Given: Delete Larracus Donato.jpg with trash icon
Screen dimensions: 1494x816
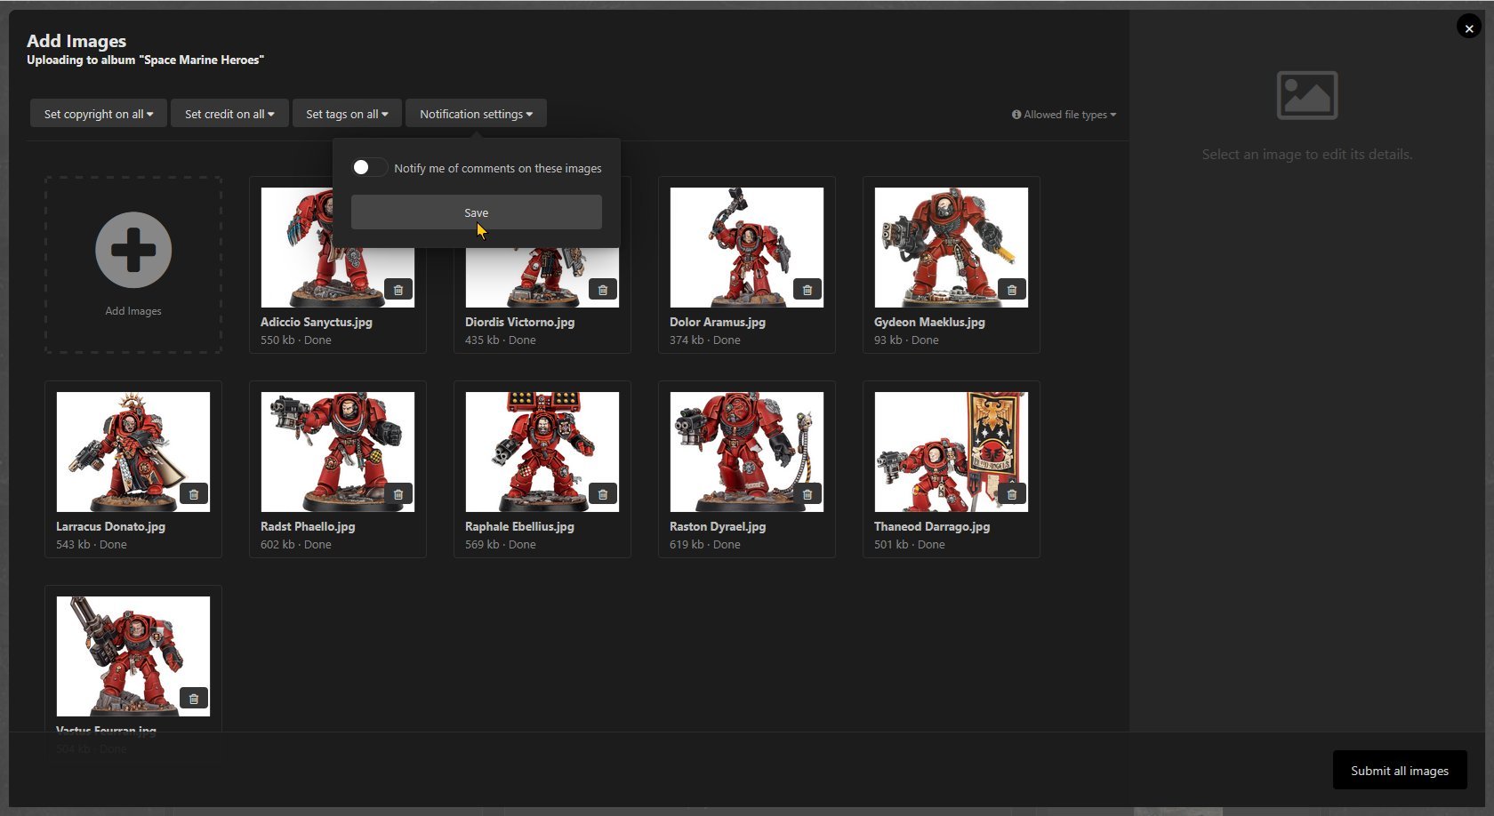Looking at the screenshot, I should pyautogui.click(x=194, y=494).
